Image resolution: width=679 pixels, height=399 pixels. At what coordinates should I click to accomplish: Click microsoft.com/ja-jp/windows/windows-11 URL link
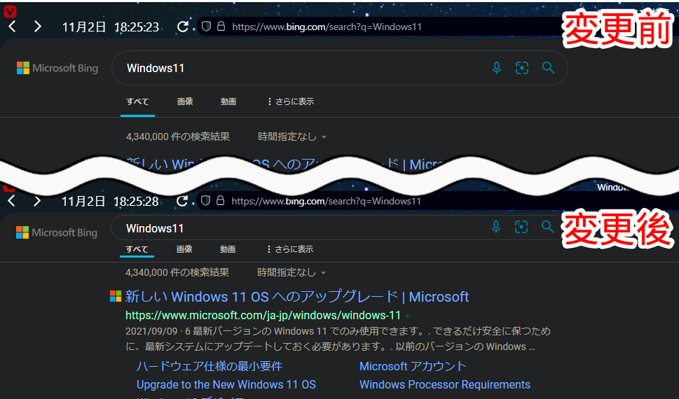click(x=263, y=316)
